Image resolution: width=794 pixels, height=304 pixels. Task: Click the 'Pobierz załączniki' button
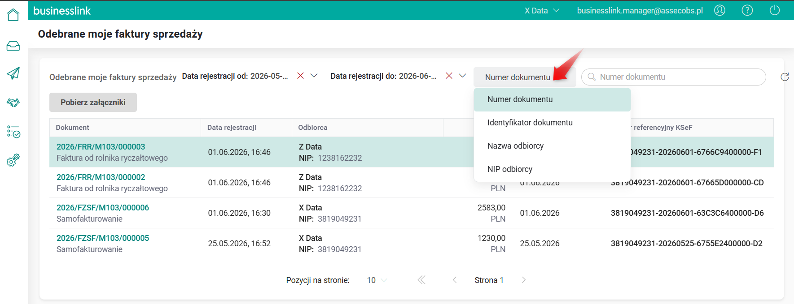pos(93,103)
